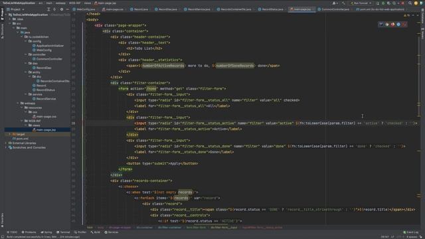Open the Event Log in status bar

click(410, 232)
